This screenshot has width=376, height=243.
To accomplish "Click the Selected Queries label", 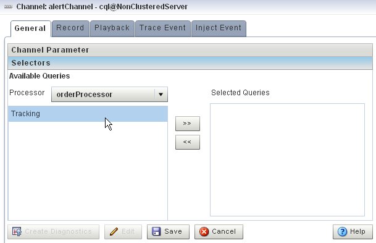I will coord(240,93).
